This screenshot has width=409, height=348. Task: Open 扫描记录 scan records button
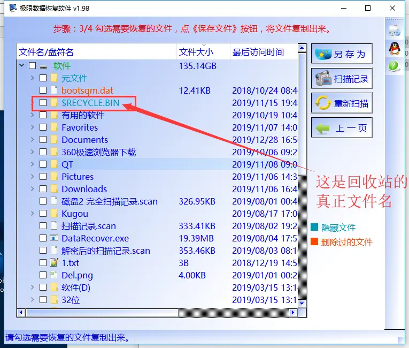pyautogui.click(x=342, y=78)
